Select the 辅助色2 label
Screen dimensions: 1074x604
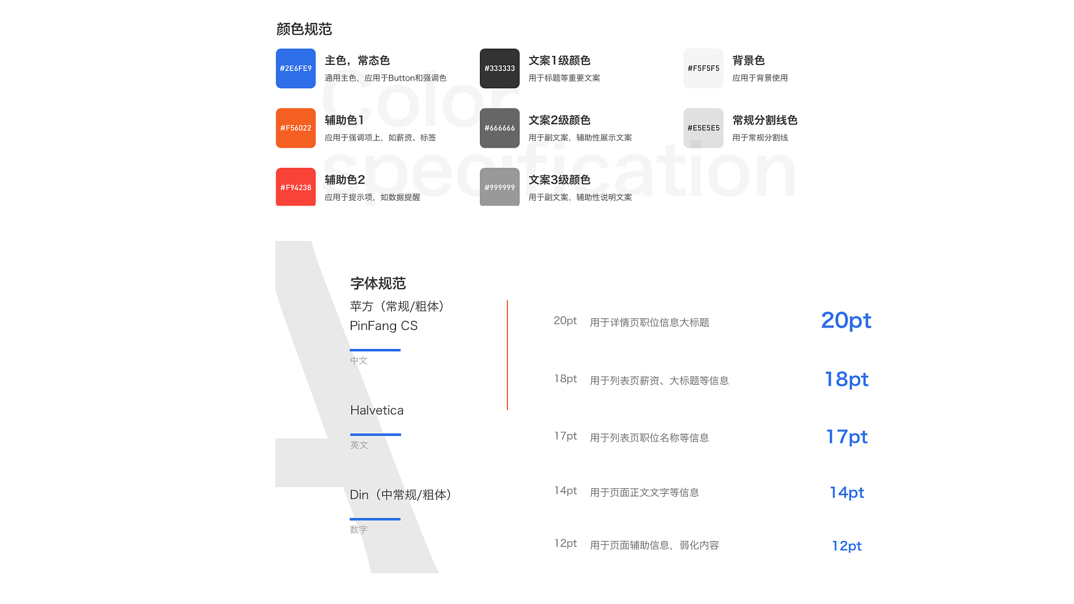point(345,180)
